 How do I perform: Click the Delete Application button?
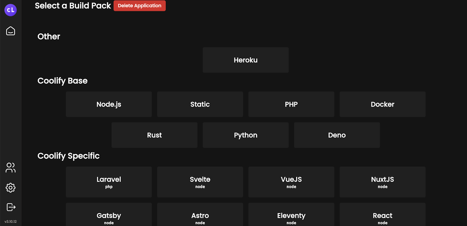140,6
